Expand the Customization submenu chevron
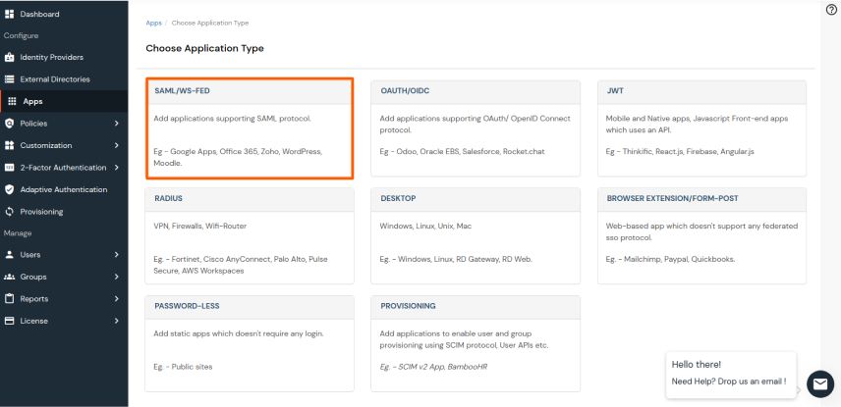The width and height of the screenshot is (841, 407). coord(116,146)
